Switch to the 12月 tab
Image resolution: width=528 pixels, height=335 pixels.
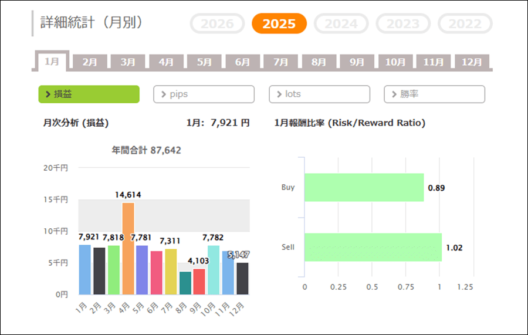[472, 62]
